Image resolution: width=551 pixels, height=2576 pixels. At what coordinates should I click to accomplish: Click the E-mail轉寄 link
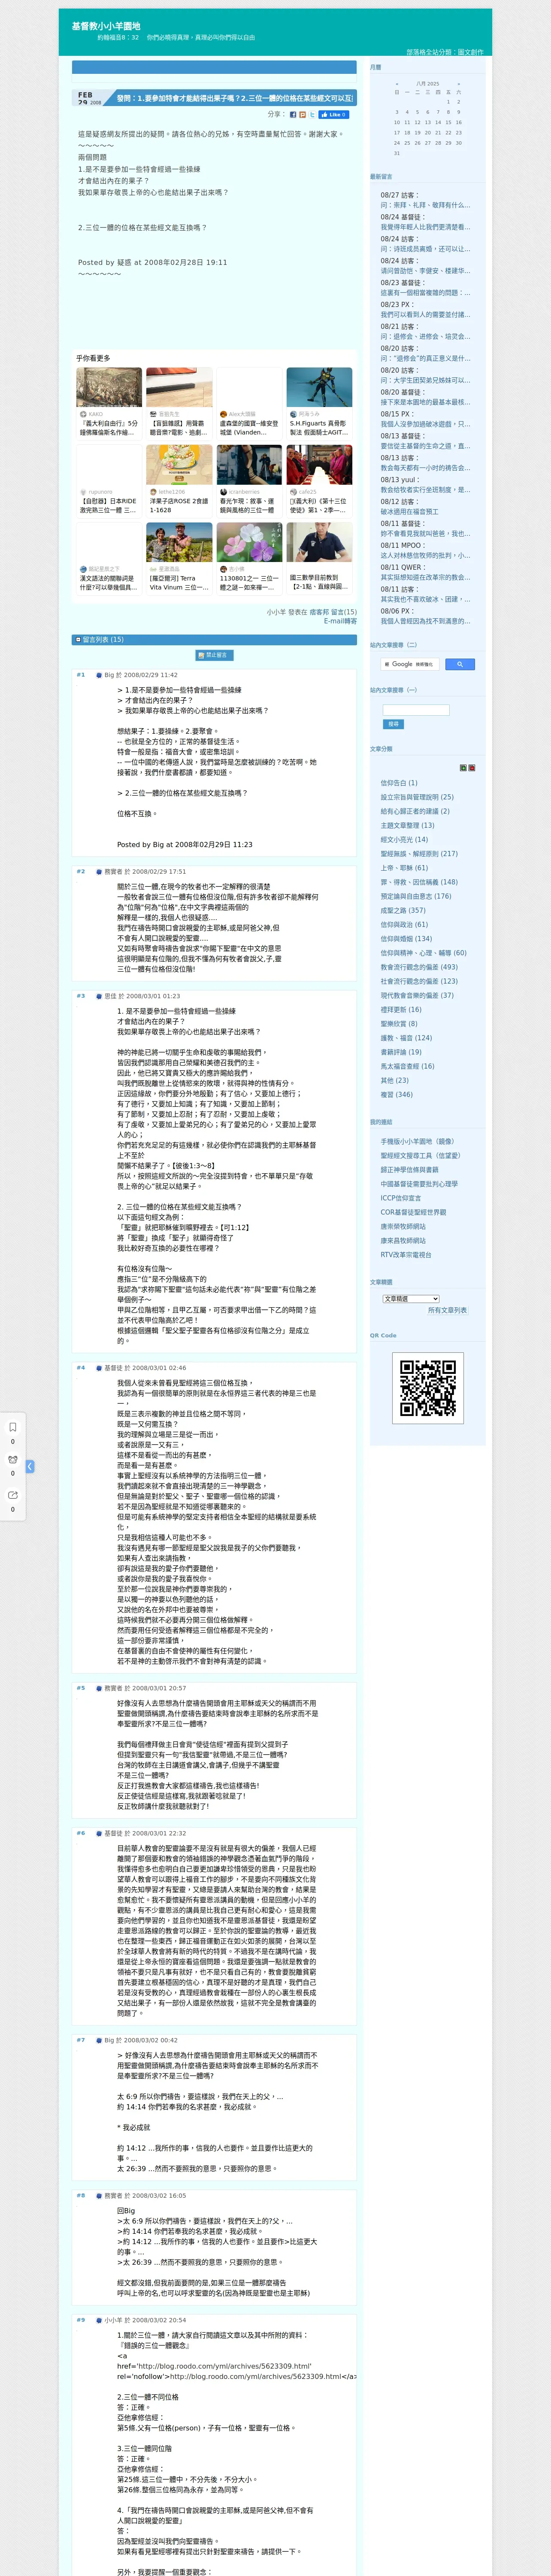340,621
